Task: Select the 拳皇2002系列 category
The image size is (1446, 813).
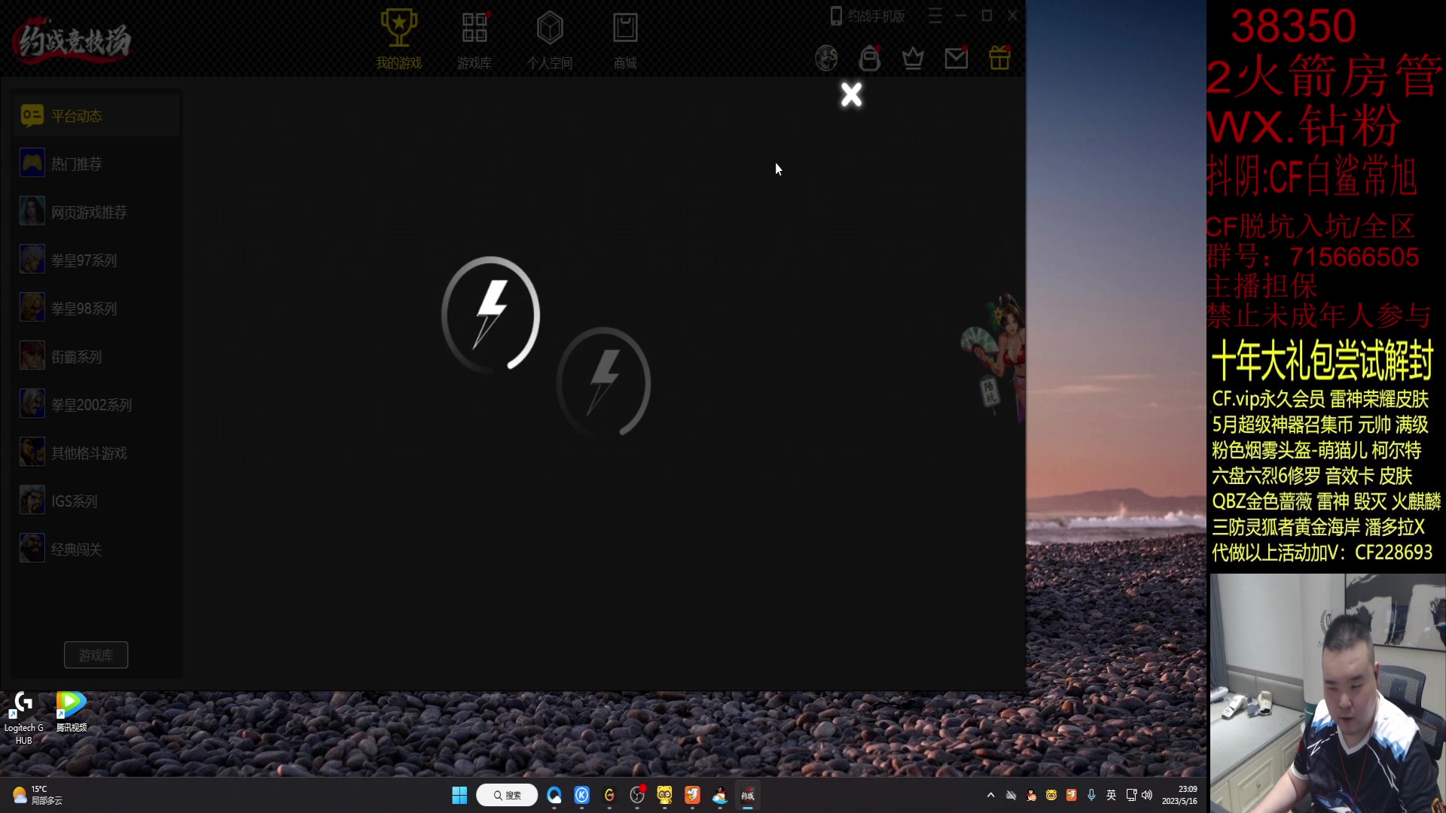Action: point(96,405)
